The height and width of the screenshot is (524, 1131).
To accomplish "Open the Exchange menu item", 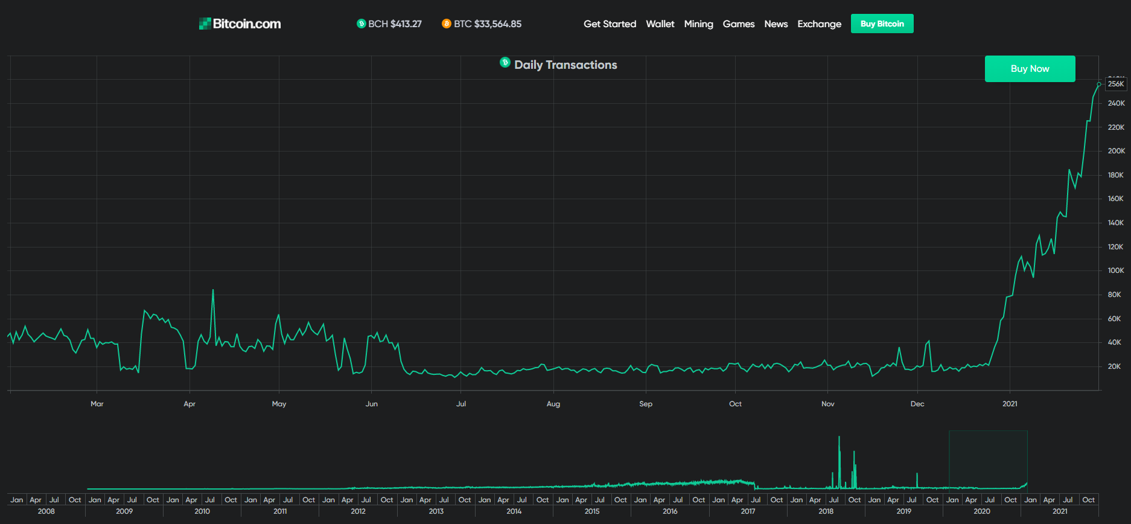I will coord(819,24).
